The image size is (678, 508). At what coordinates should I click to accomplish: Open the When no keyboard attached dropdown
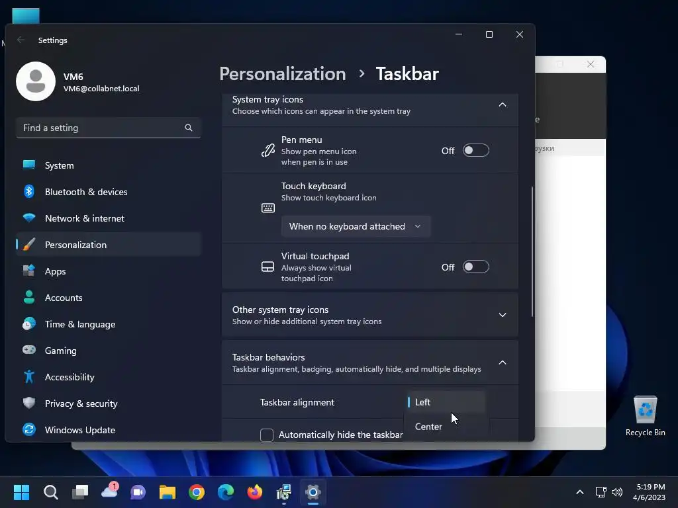coord(356,226)
